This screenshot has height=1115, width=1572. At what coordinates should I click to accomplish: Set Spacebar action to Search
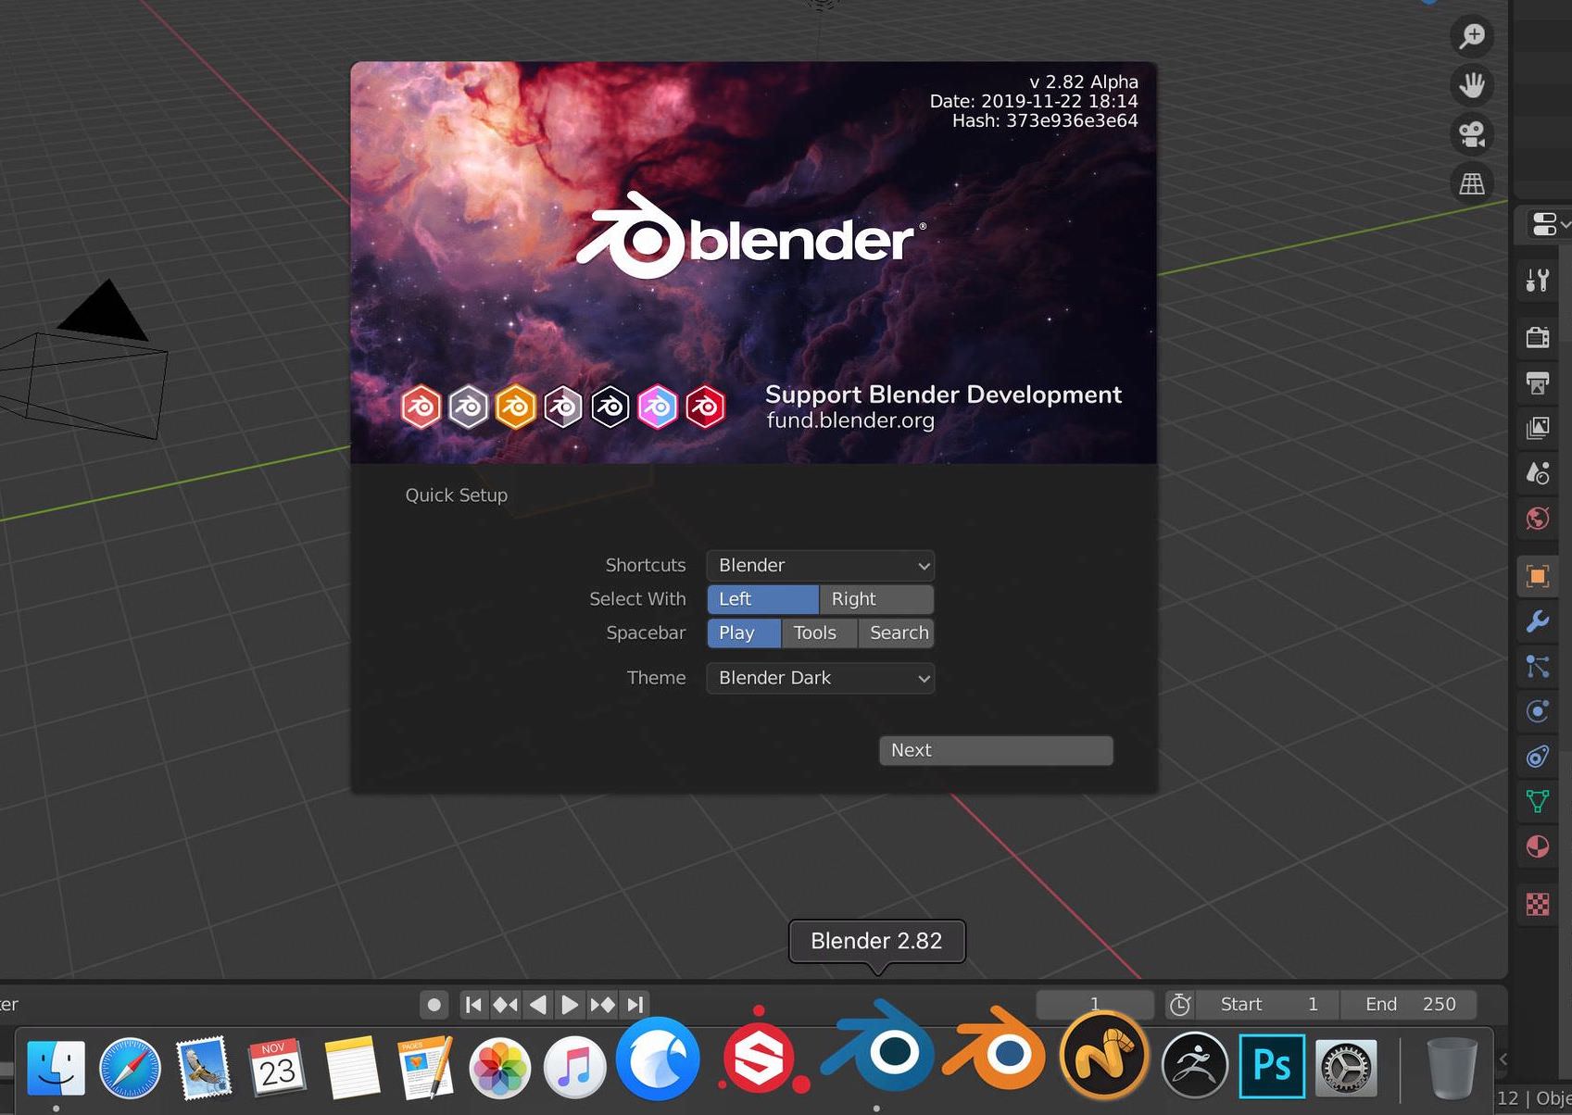coord(896,633)
